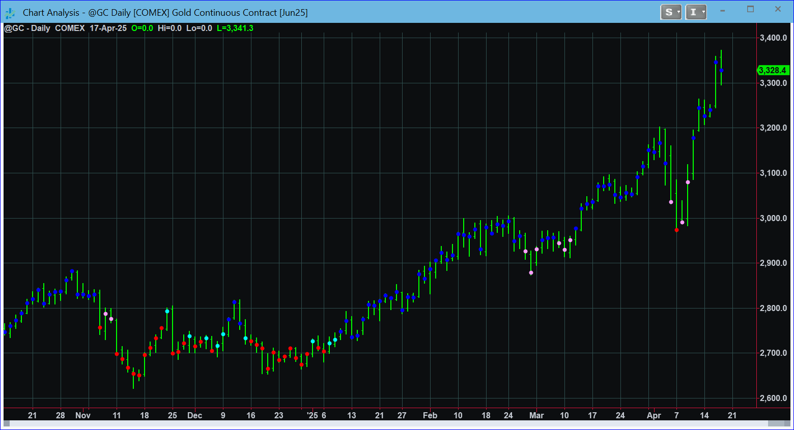Close the Chart Analysis window

click(778, 9)
